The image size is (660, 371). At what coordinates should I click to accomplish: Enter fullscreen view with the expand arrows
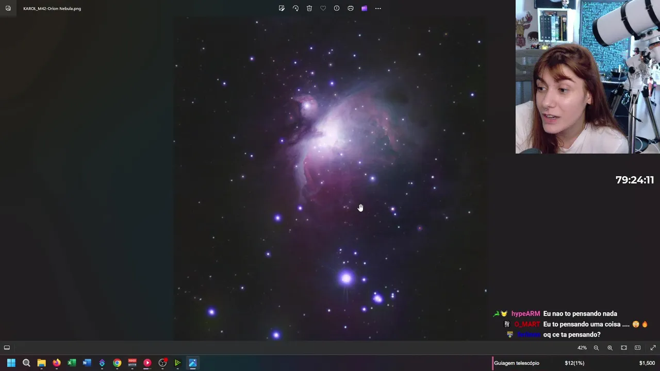(653, 348)
